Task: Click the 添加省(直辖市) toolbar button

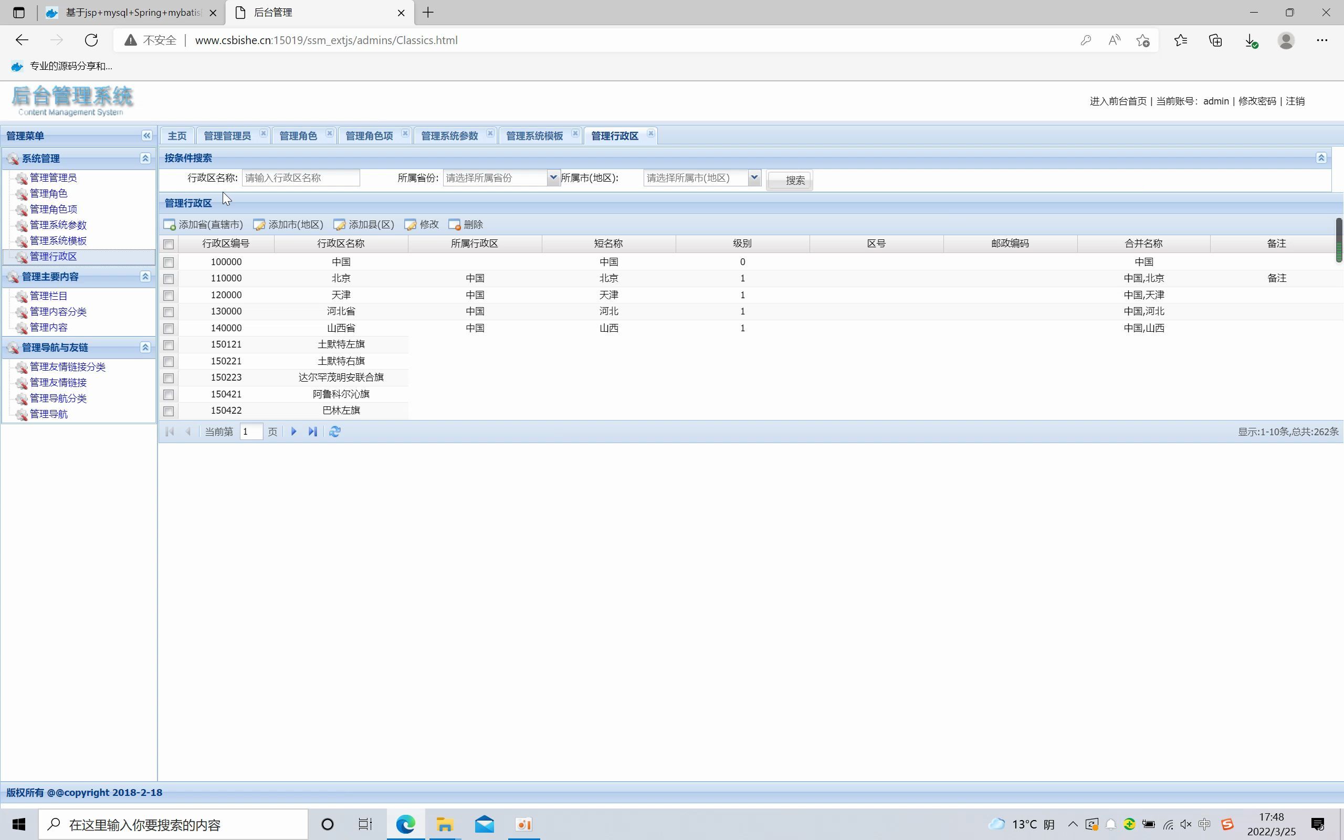Action: pyautogui.click(x=203, y=225)
